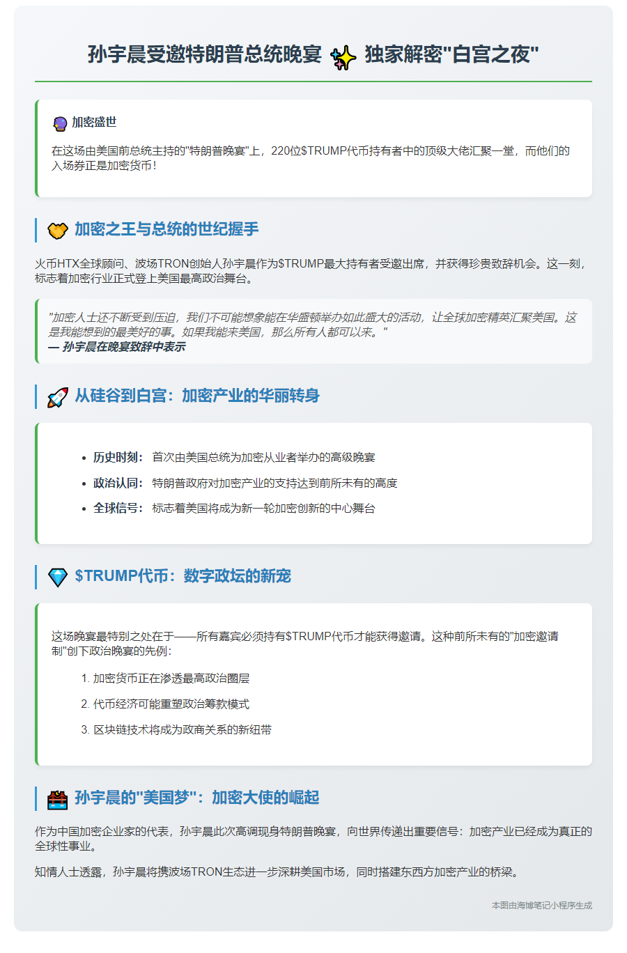Click the quote starting "加密人士还不断受到压迫
This screenshot has height=953, width=627.
(313, 325)
